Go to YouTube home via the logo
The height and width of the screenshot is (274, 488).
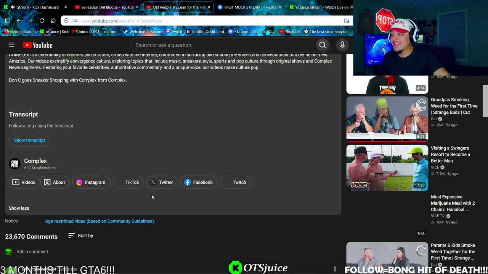coord(37,45)
